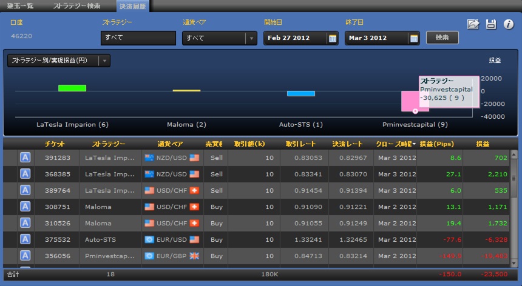This screenshot has width=522, height=286.
Task: Click the 検索 search button
Action: (442, 38)
